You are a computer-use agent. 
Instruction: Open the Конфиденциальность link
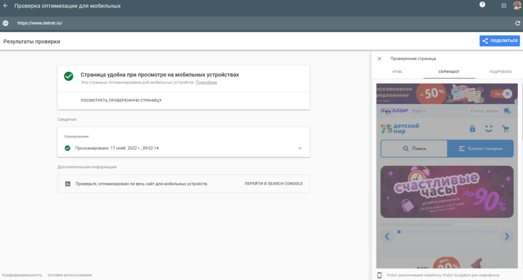click(22, 275)
